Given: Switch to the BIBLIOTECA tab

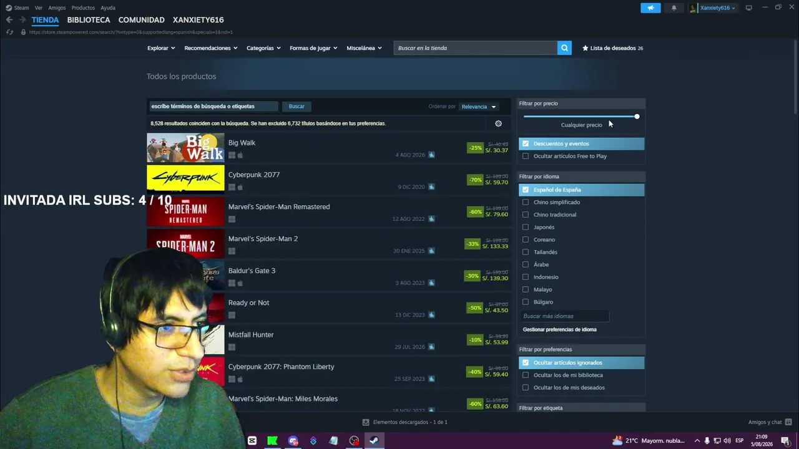Looking at the screenshot, I should point(89,20).
